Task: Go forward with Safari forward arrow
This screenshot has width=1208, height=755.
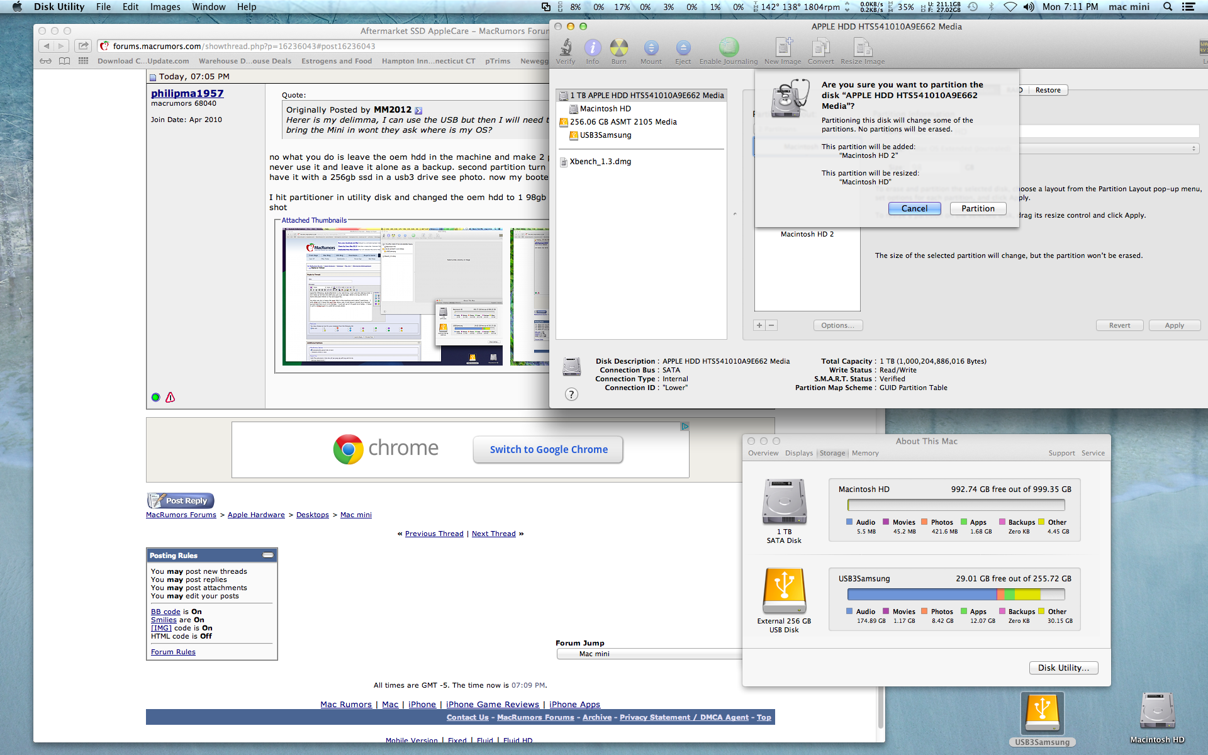Action: click(x=61, y=46)
